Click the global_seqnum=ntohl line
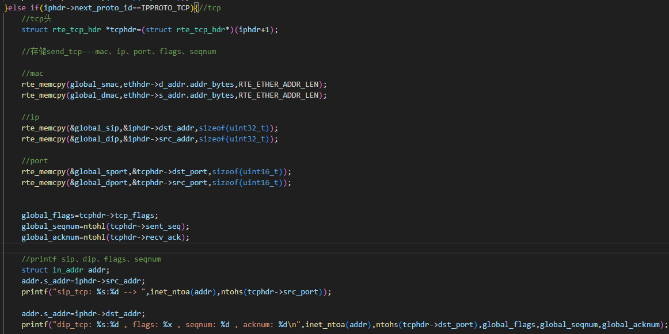 [105, 226]
